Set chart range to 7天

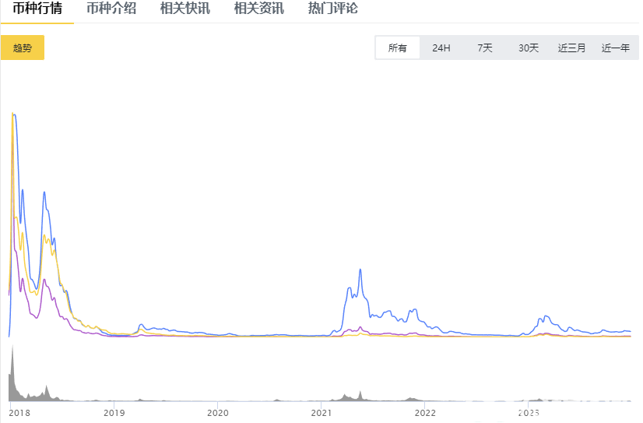click(x=485, y=48)
